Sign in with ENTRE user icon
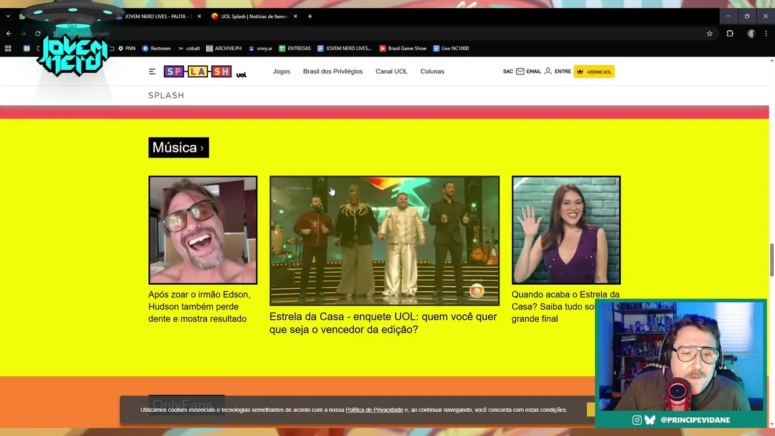The width and height of the screenshot is (775, 436). (558, 71)
